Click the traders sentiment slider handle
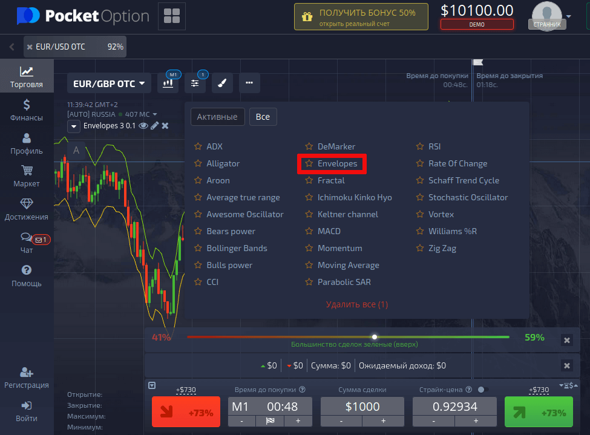Viewport: 590px width, 435px height. [375, 337]
